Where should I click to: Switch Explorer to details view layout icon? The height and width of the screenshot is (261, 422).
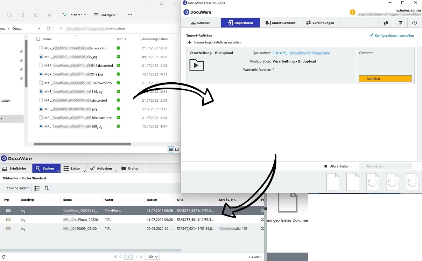coord(171,150)
